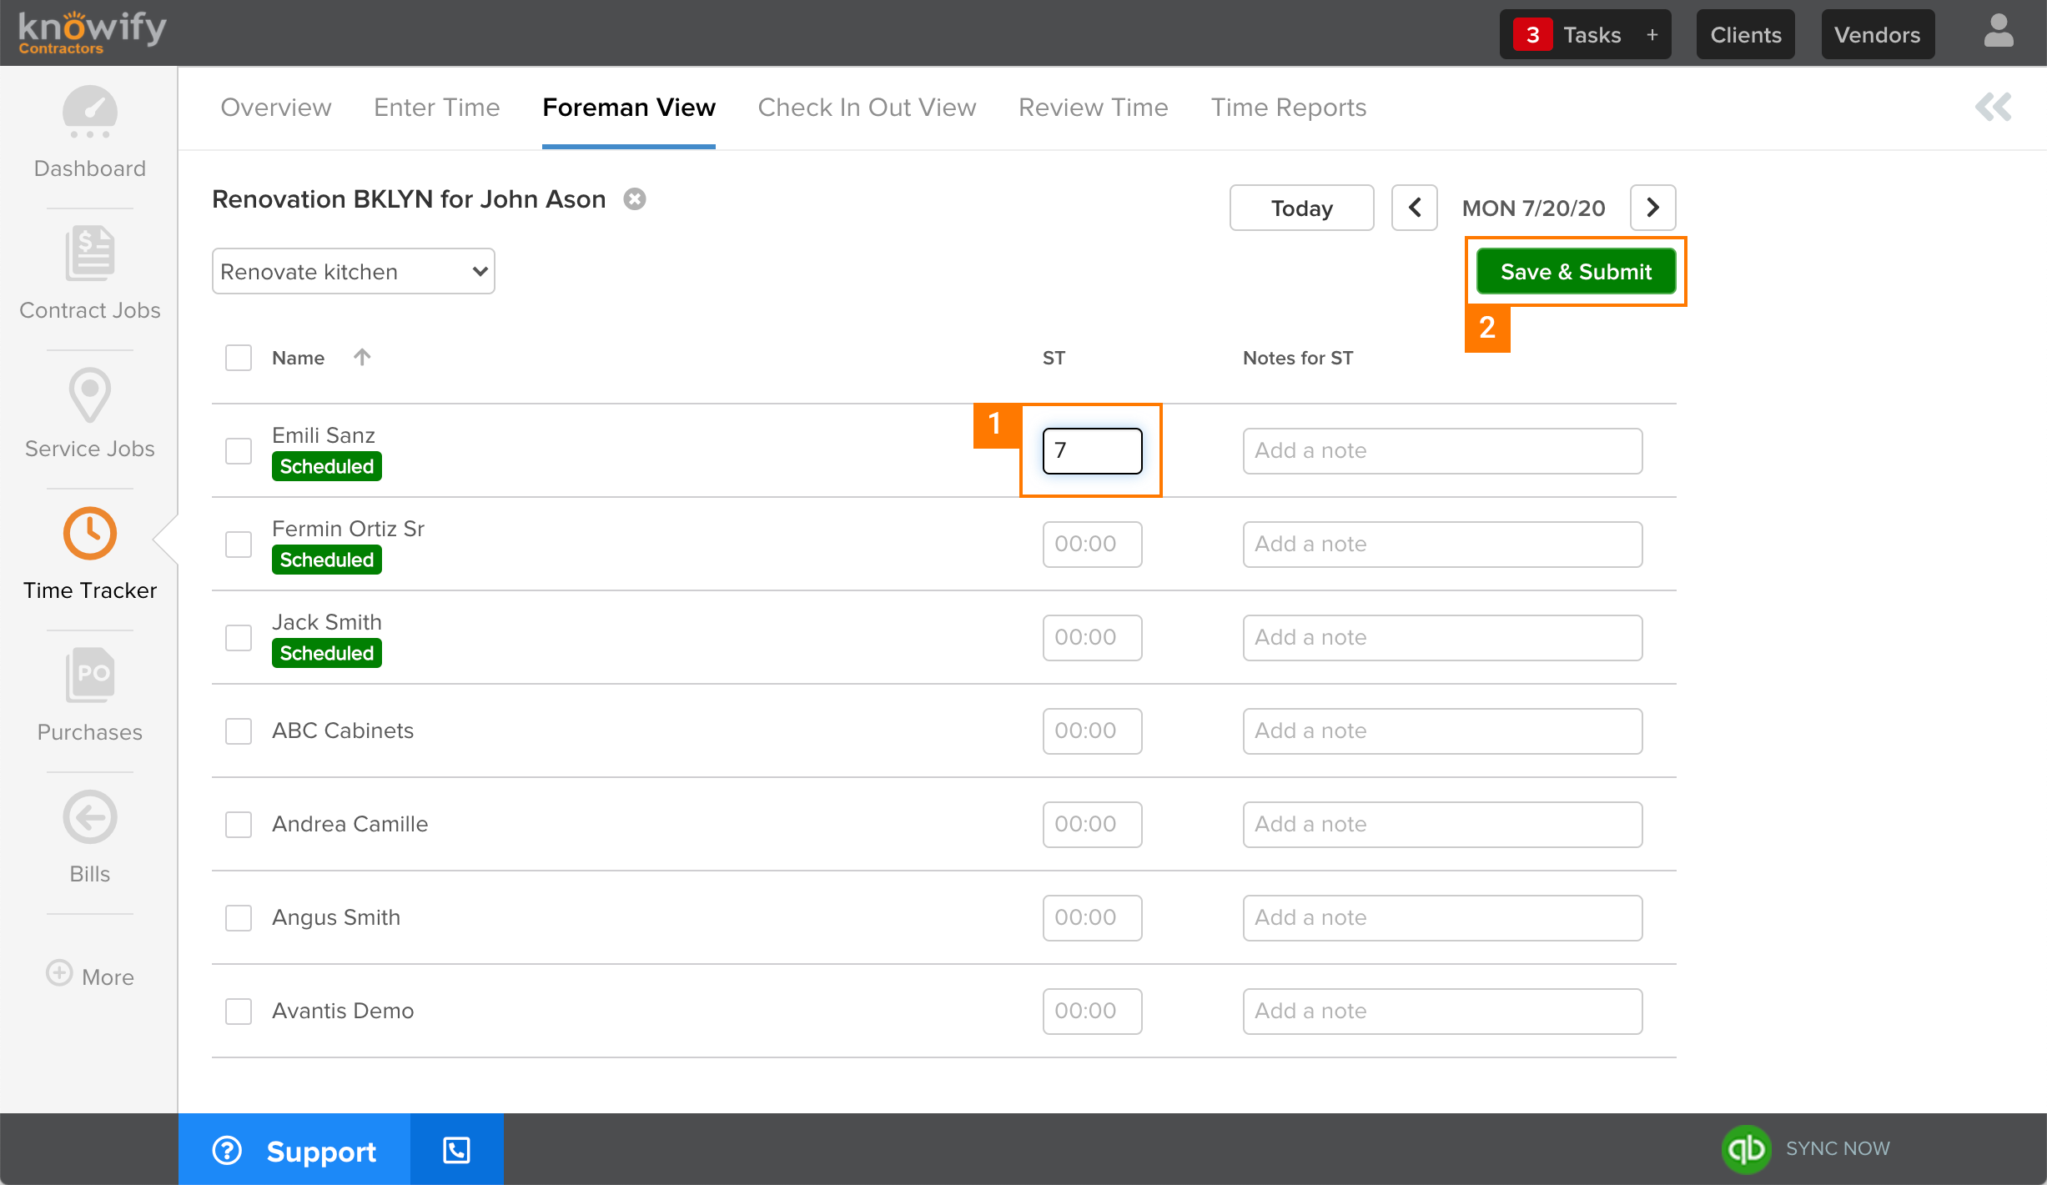
Task: Check the Emili Sanz checkbox
Action: pyautogui.click(x=239, y=451)
